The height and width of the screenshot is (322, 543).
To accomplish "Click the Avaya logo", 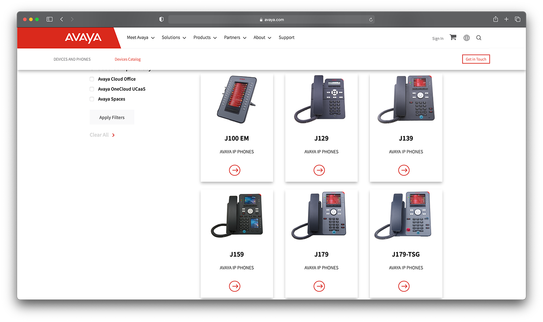I will pyautogui.click(x=83, y=38).
